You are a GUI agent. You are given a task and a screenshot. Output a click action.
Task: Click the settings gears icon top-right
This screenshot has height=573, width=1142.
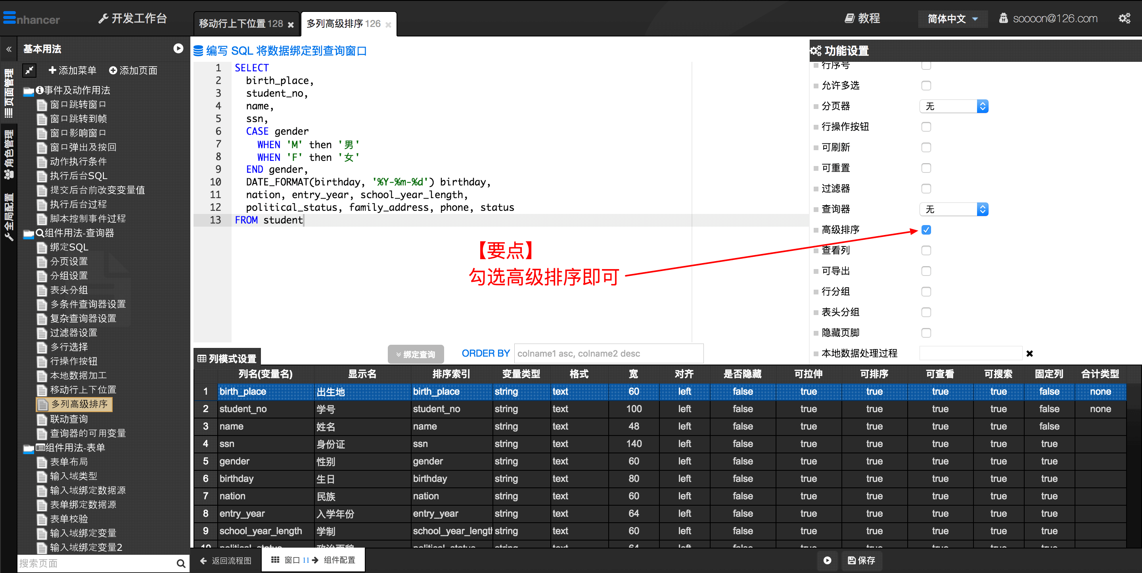click(1124, 19)
